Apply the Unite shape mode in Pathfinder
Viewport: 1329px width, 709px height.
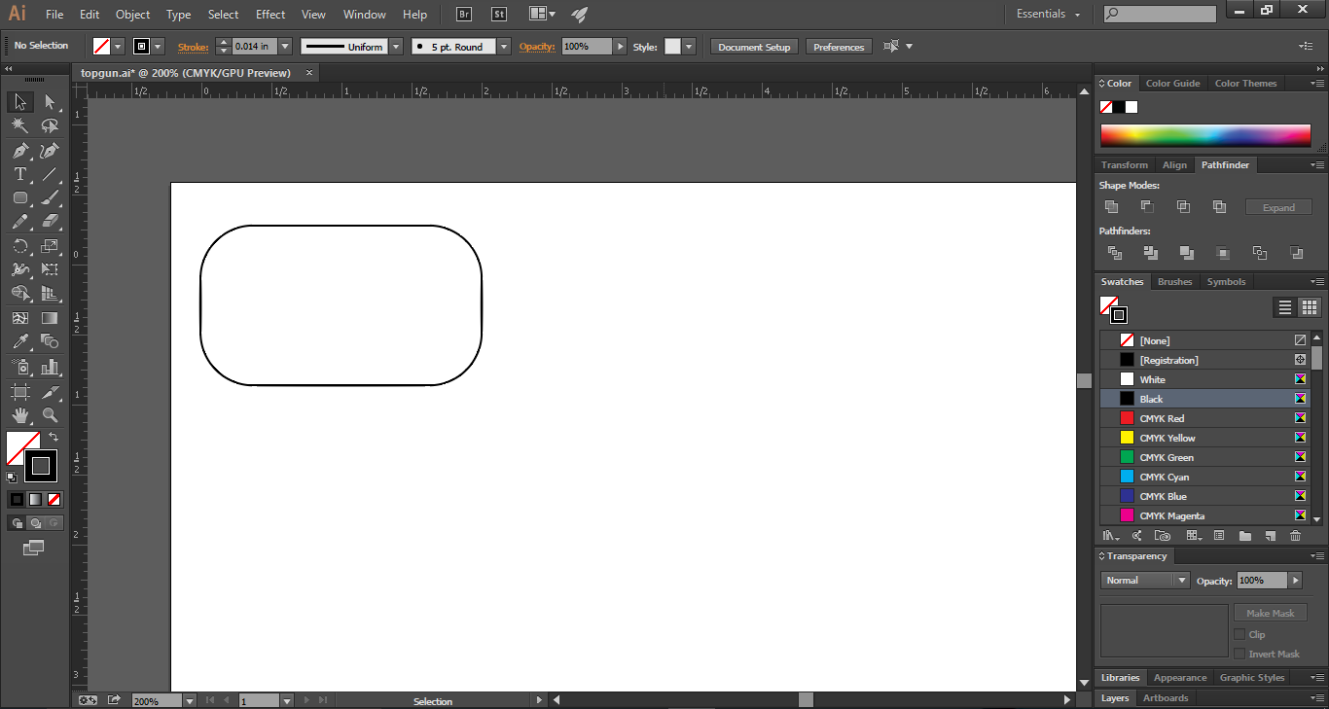(x=1111, y=205)
